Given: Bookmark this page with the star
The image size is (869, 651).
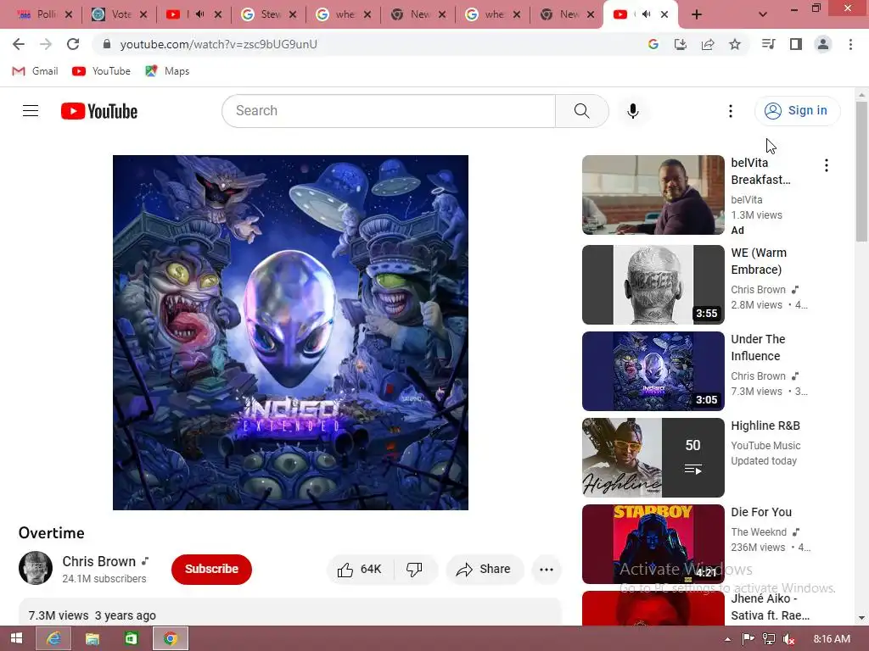Looking at the screenshot, I should [x=735, y=44].
